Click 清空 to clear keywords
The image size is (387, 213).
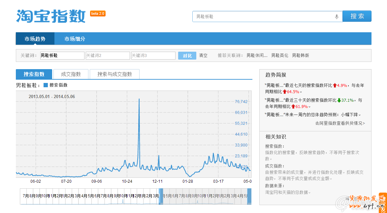click(203, 56)
